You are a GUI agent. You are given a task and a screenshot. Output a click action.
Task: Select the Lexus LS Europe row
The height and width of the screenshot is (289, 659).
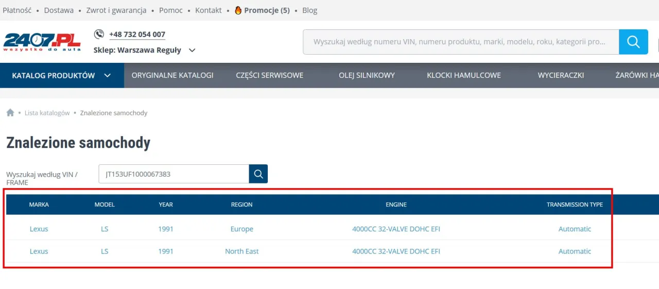tap(242, 229)
